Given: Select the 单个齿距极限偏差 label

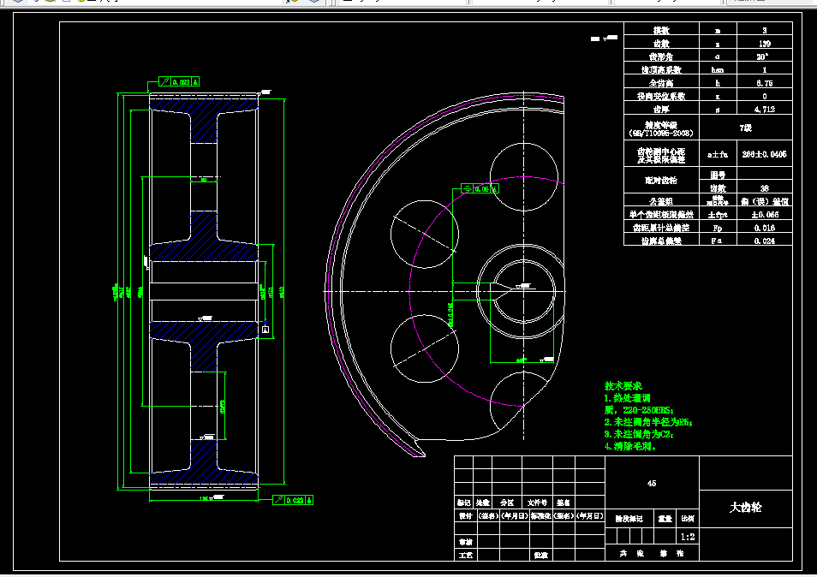Looking at the screenshot, I should click(661, 215).
